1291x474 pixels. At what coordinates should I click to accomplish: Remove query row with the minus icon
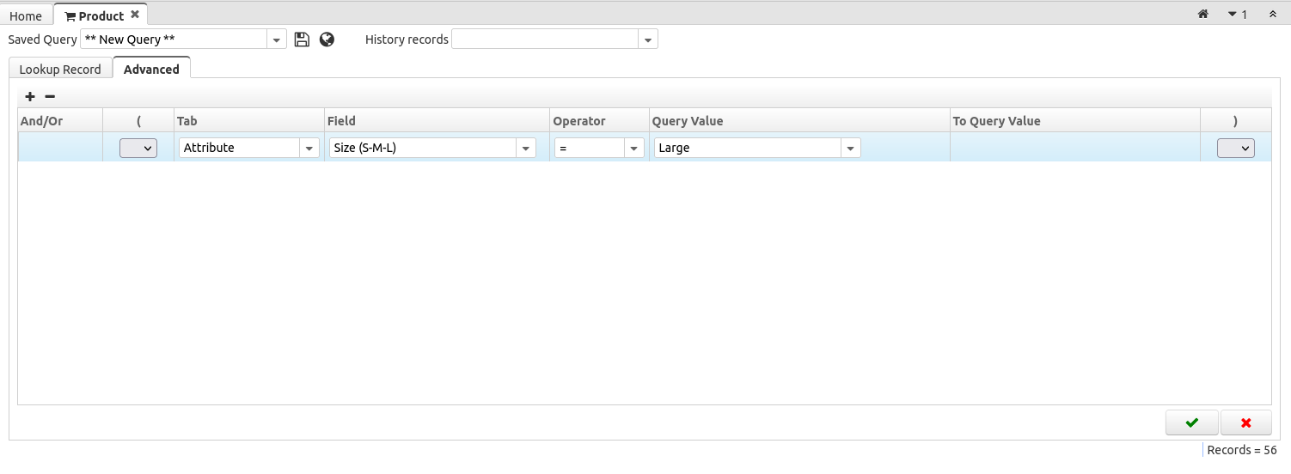(x=50, y=97)
